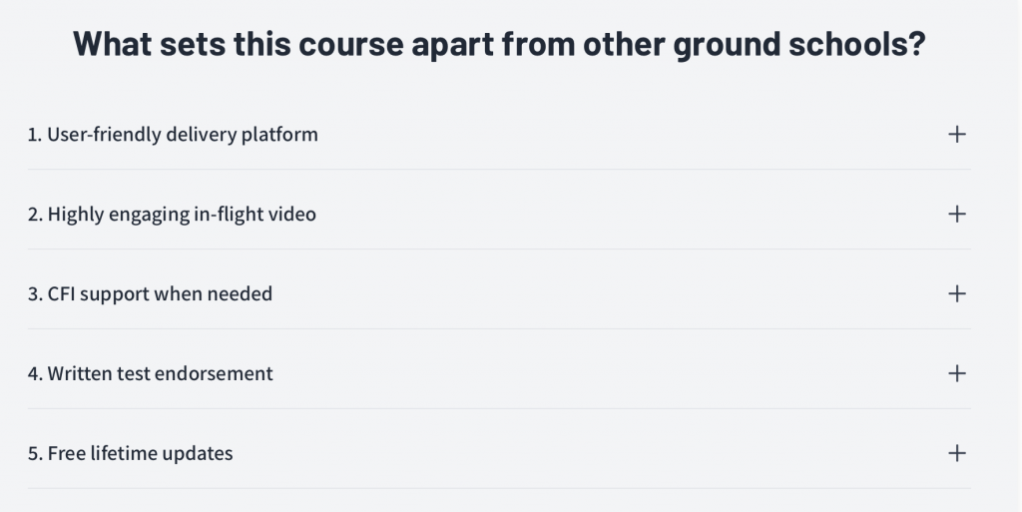Image resolution: width=1022 pixels, height=512 pixels.
Task: Click the page heading about other ground schools
Action: pos(498,46)
